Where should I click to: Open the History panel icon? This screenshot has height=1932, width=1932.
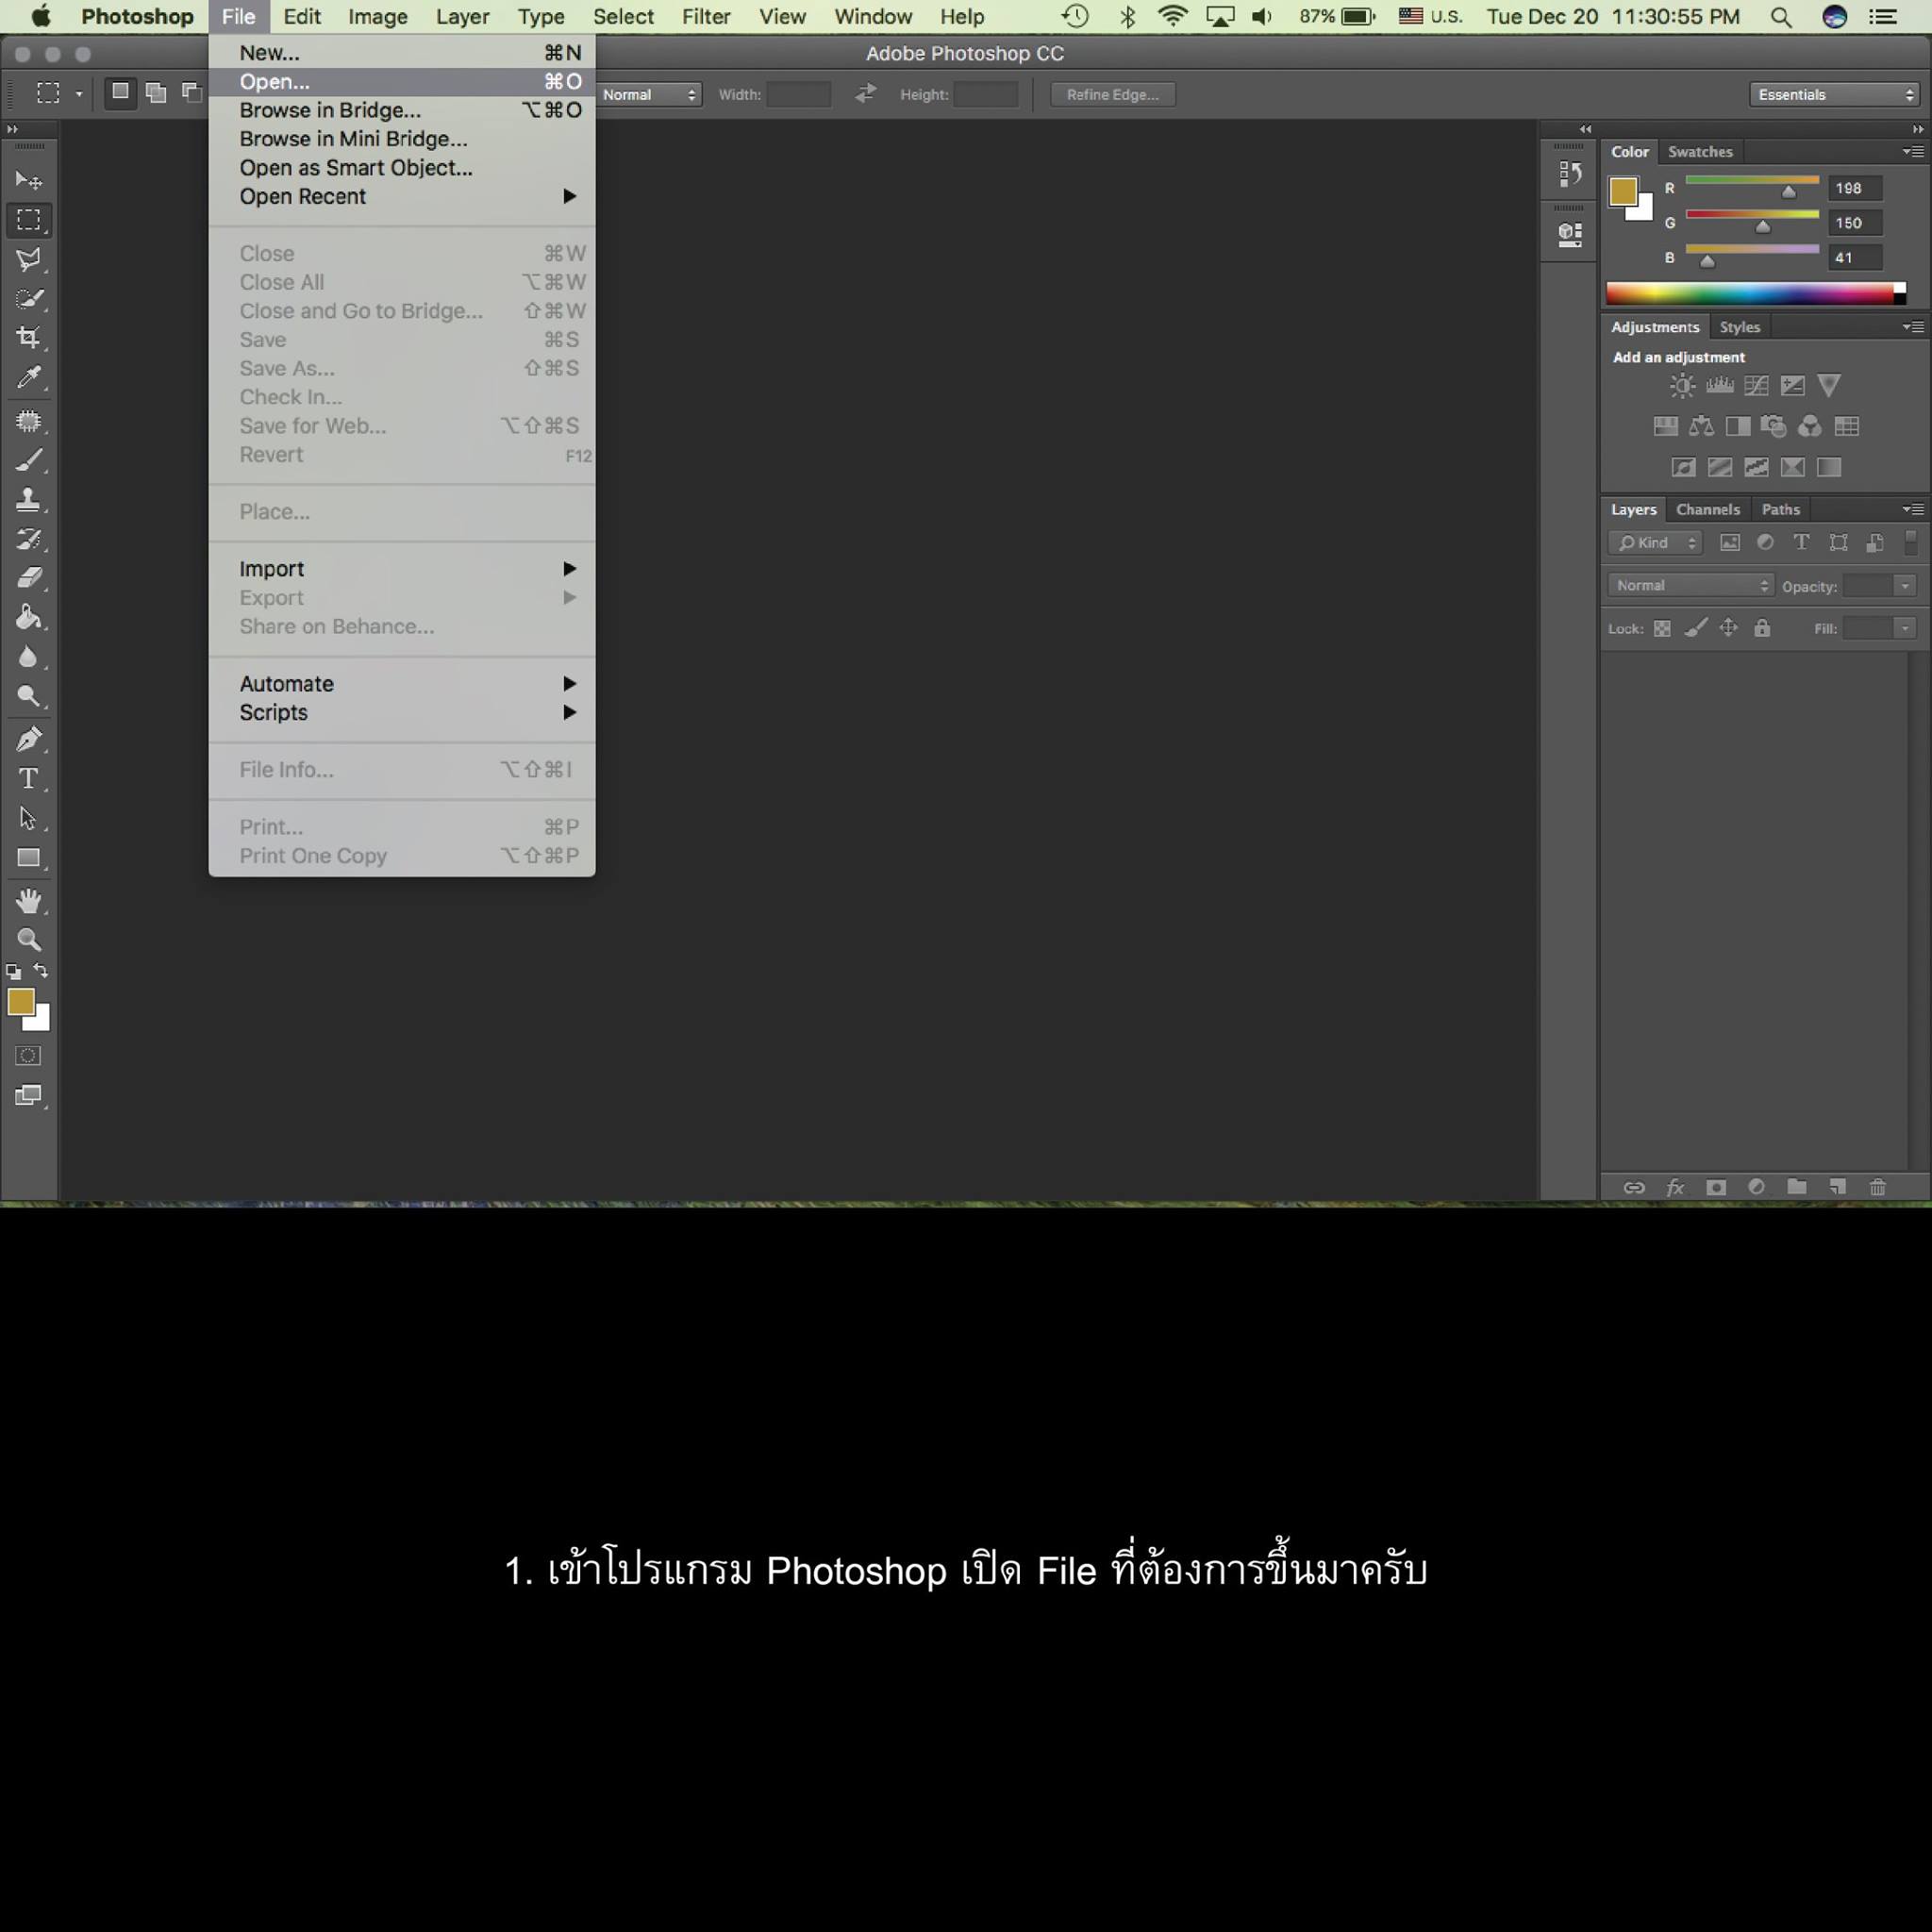(1569, 173)
